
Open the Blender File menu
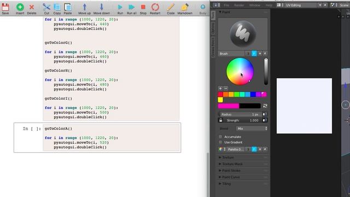[226, 5]
